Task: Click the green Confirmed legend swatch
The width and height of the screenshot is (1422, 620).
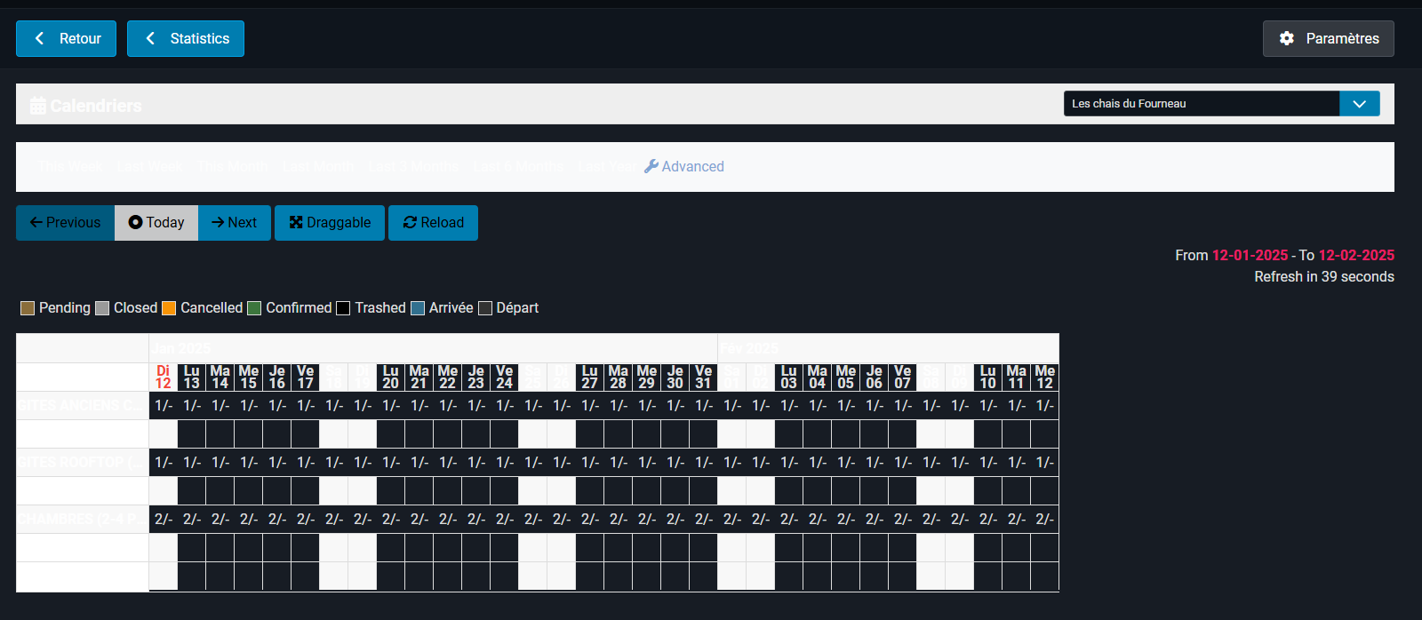Action: 254,308
